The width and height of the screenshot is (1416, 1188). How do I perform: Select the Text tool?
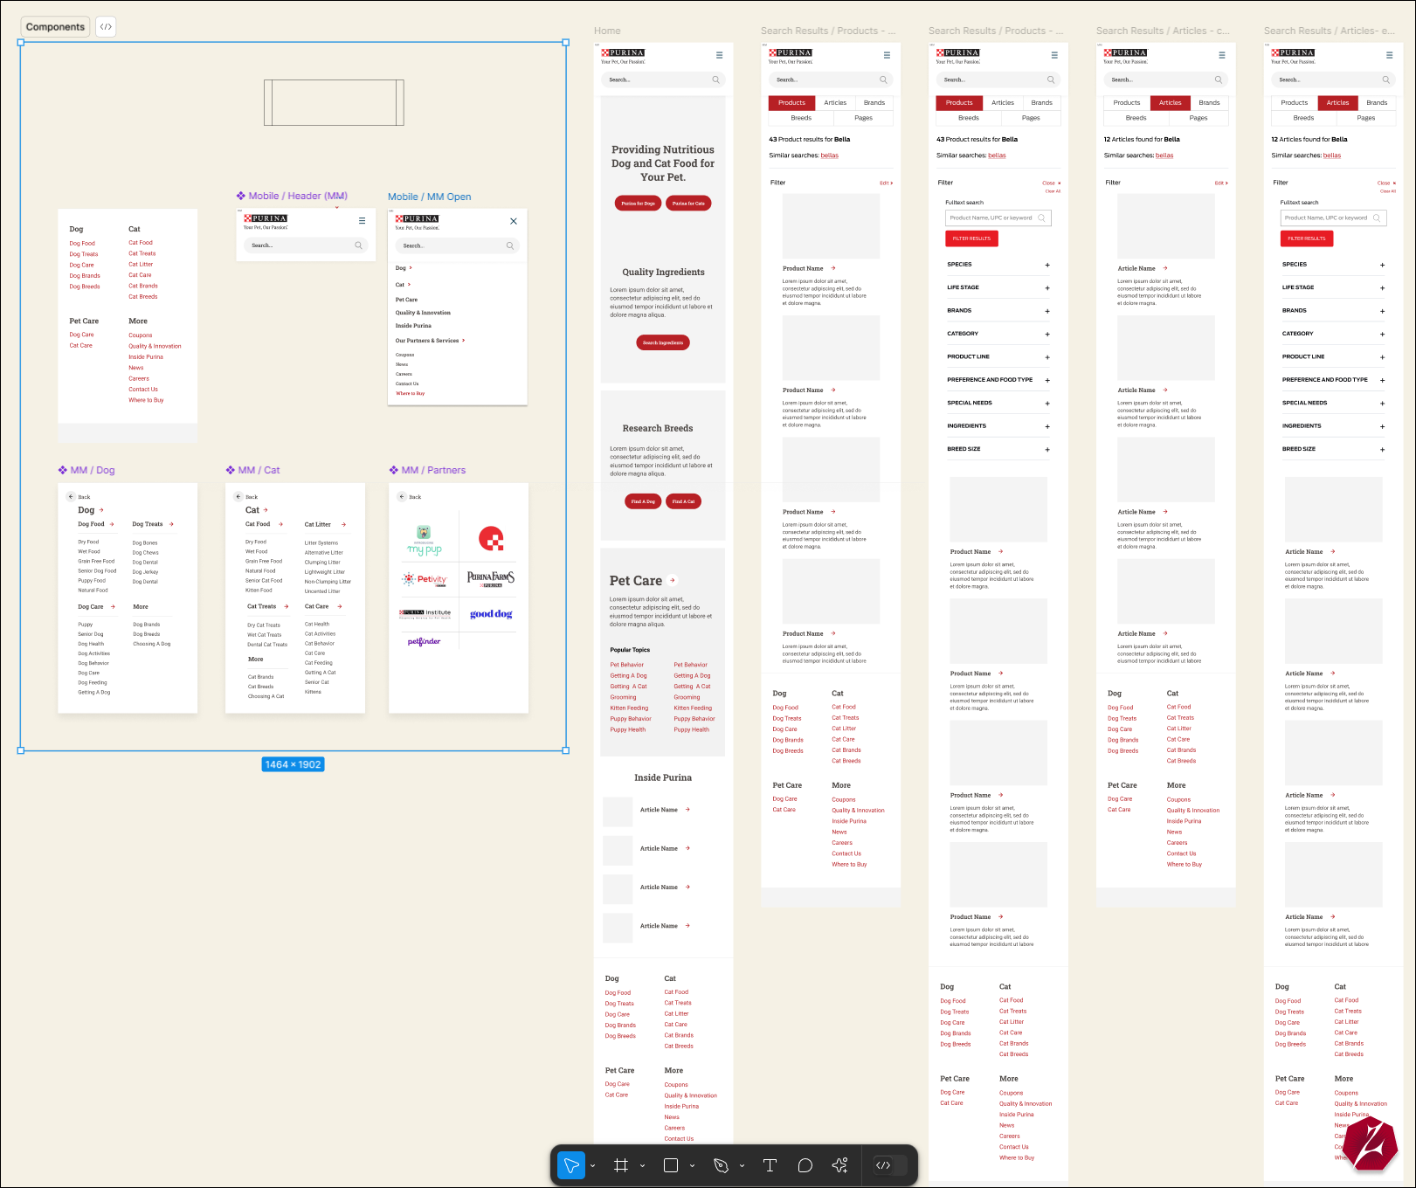tap(770, 1165)
